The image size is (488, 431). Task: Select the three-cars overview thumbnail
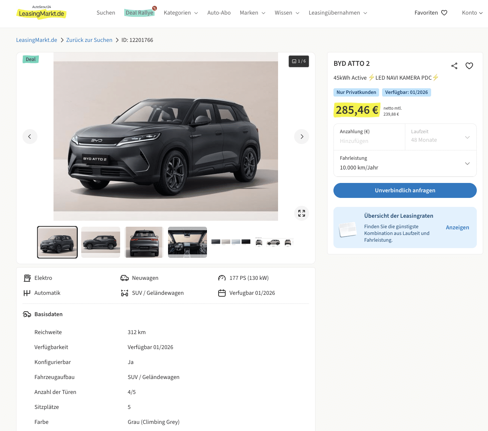click(x=274, y=242)
